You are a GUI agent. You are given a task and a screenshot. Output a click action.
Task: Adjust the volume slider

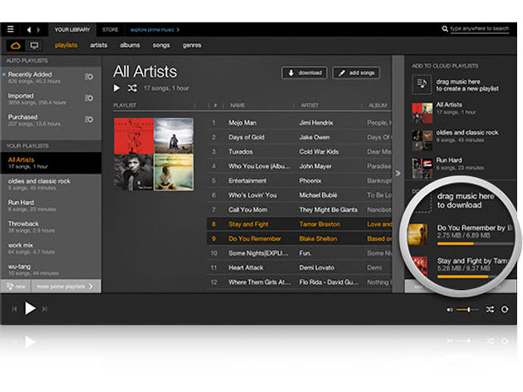[x=468, y=310]
